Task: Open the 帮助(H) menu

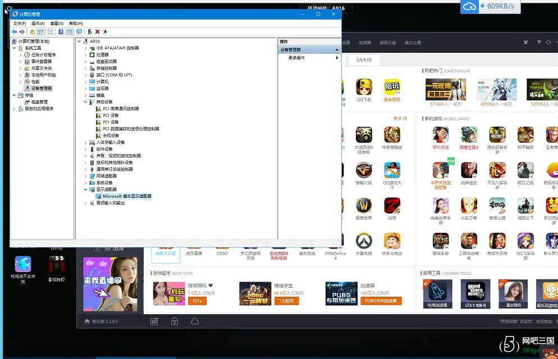Action: (76, 24)
